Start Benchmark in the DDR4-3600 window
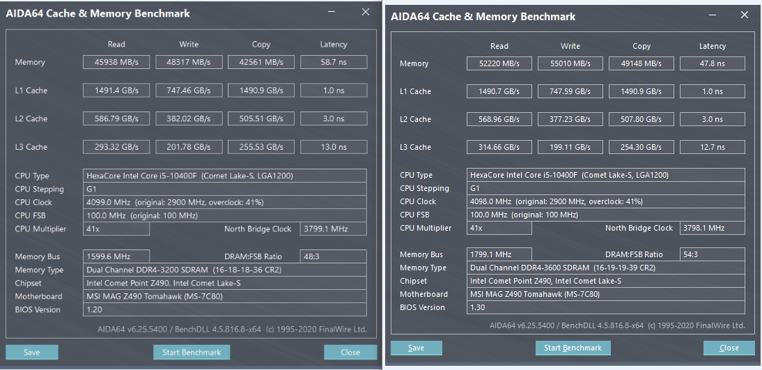Image resolution: width=762 pixels, height=370 pixels. [573, 348]
